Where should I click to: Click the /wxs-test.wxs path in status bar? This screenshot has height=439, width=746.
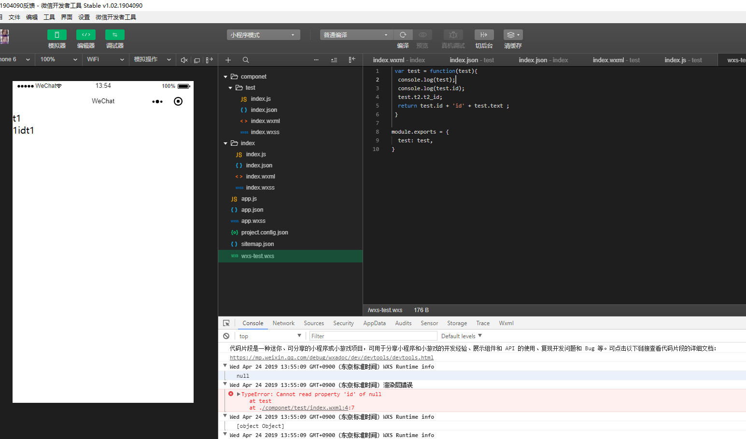point(385,310)
